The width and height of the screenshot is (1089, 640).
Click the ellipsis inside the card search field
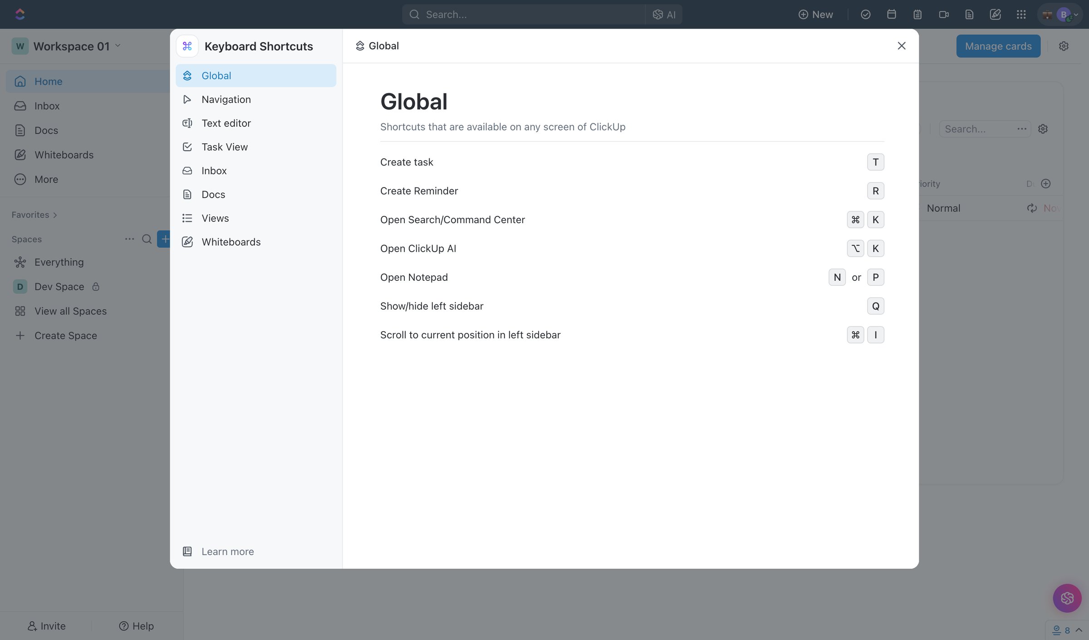(x=1021, y=129)
